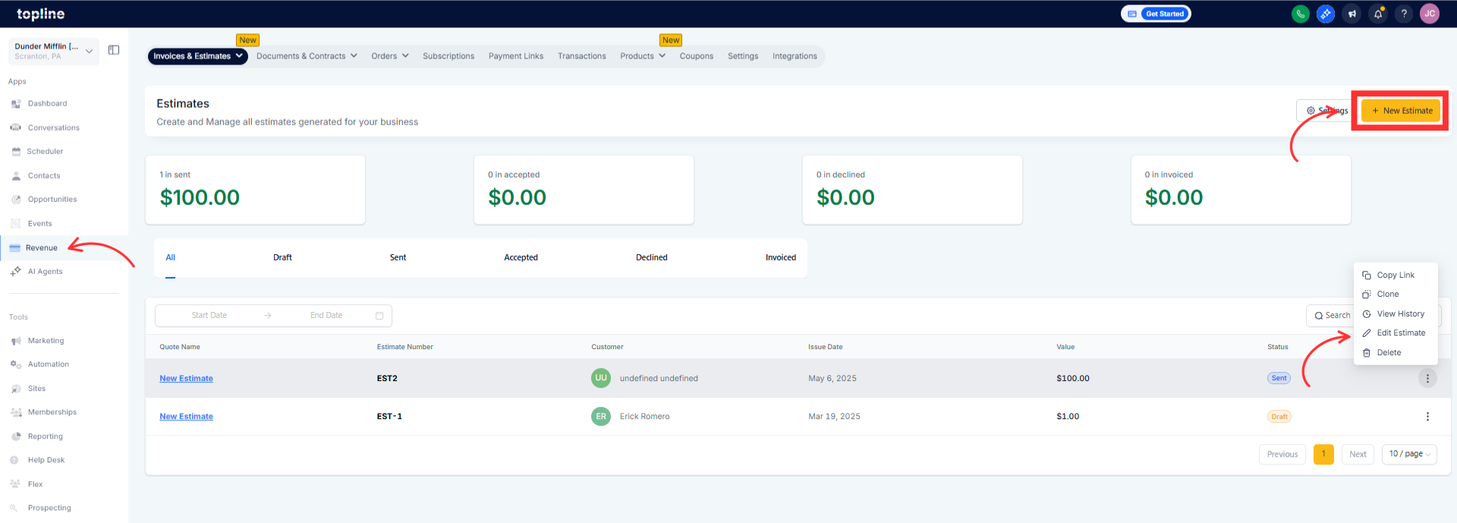The width and height of the screenshot is (1457, 523).
Task: Open Marketing tools in sidebar
Action: 46,341
